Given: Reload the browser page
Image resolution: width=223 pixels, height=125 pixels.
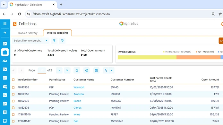Looking at the screenshot, I should point(19,14).
